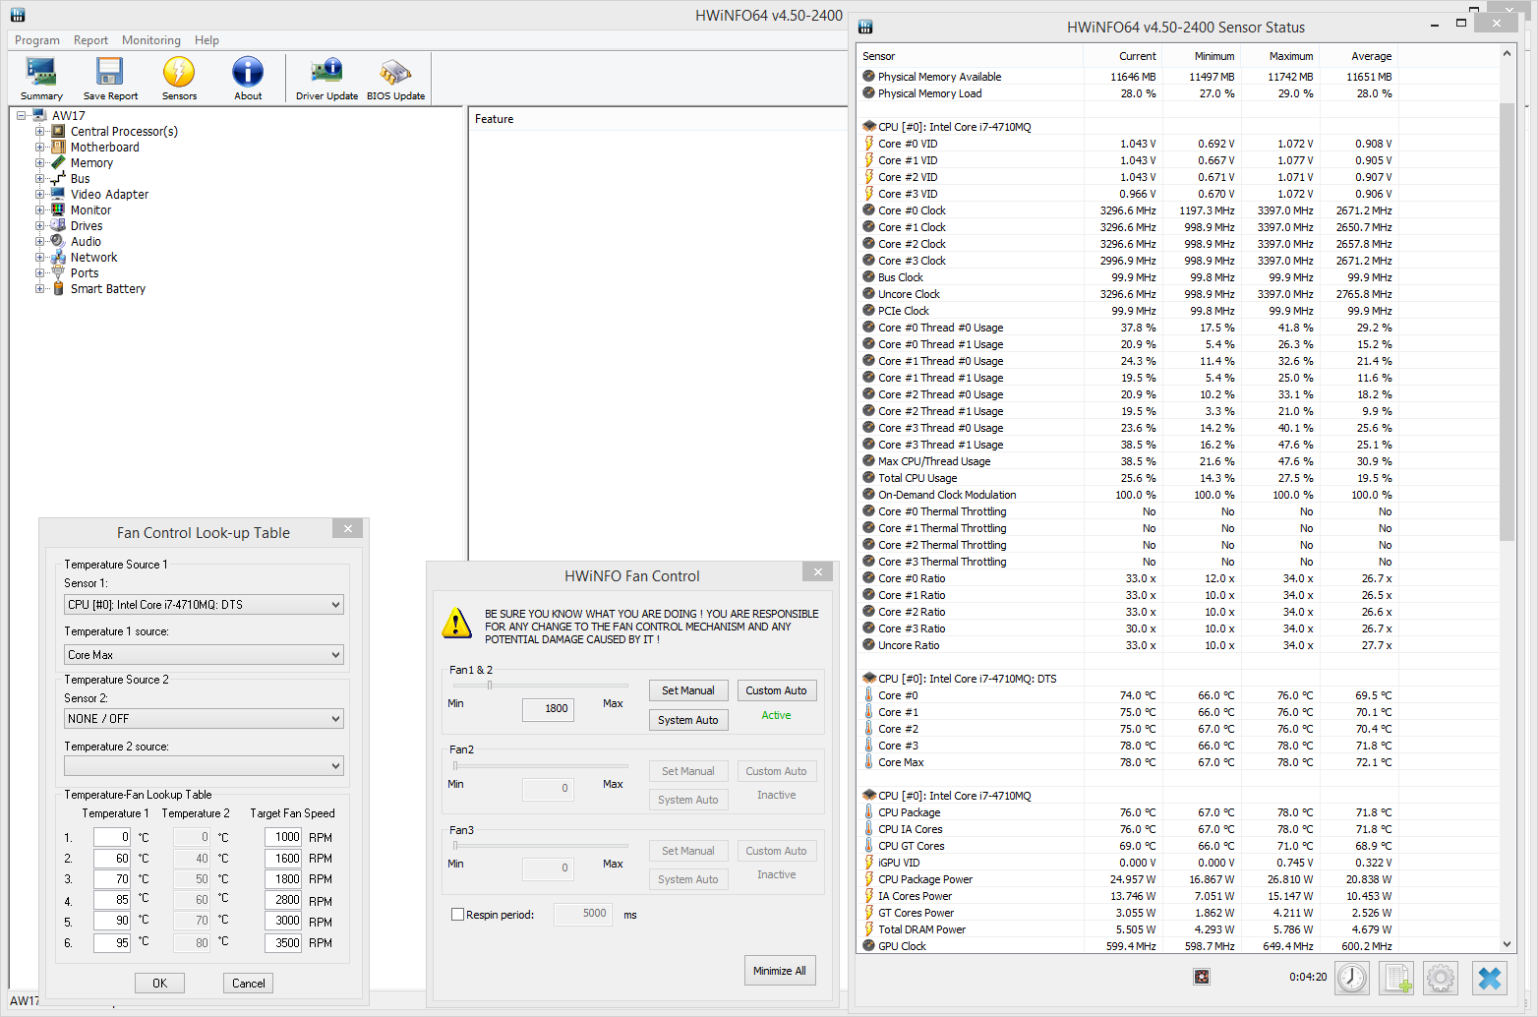1538x1017 pixels.
Task: Click the CPU Package thermometer icon
Action: tap(868, 812)
